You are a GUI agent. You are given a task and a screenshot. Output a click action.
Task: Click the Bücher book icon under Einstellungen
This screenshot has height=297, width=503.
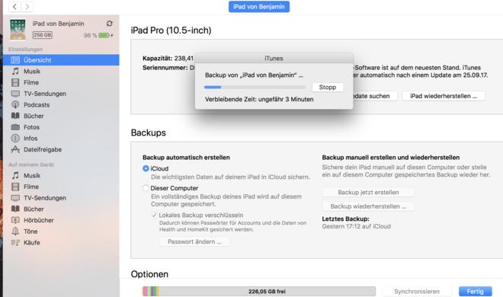[x=15, y=116]
